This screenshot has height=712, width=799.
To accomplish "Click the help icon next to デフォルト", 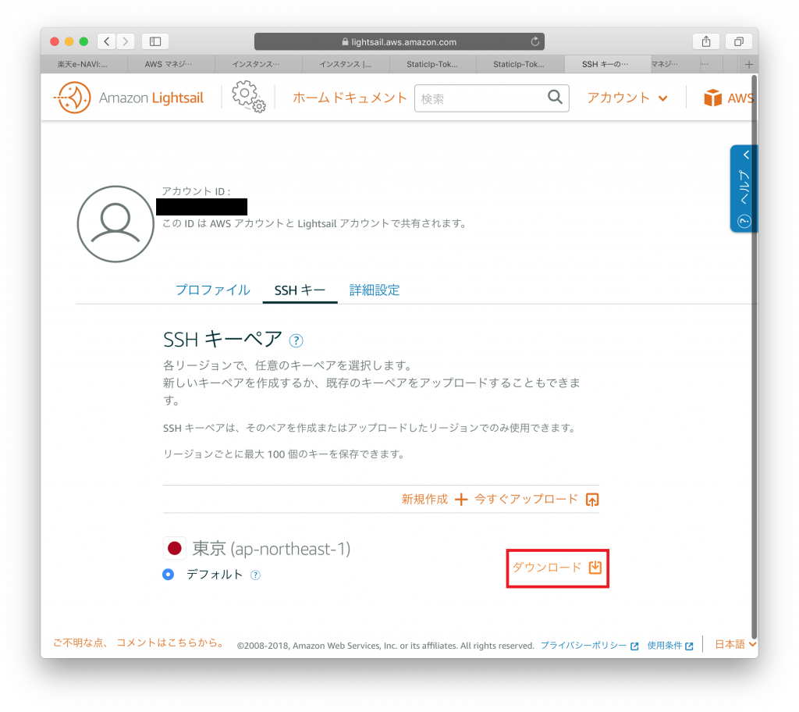I will coord(255,575).
